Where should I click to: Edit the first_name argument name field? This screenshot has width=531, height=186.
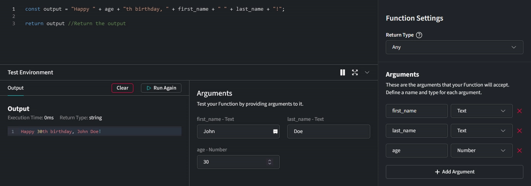tap(417, 111)
